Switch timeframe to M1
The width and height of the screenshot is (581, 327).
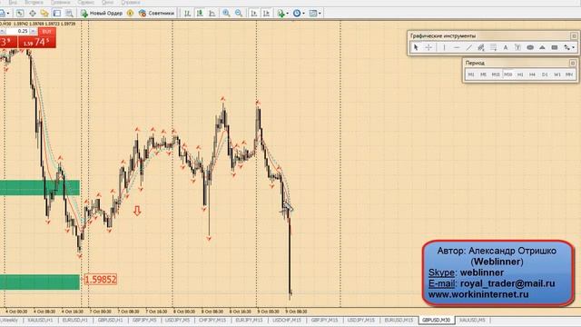pyautogui.click(x=471, y=74)
